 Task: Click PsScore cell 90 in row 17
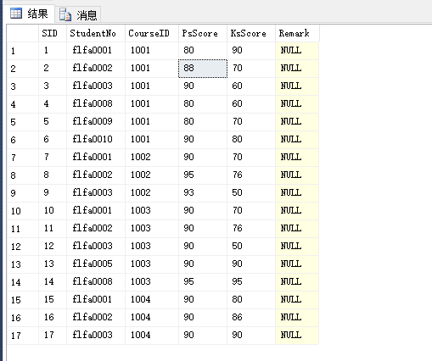coord(203,336)
